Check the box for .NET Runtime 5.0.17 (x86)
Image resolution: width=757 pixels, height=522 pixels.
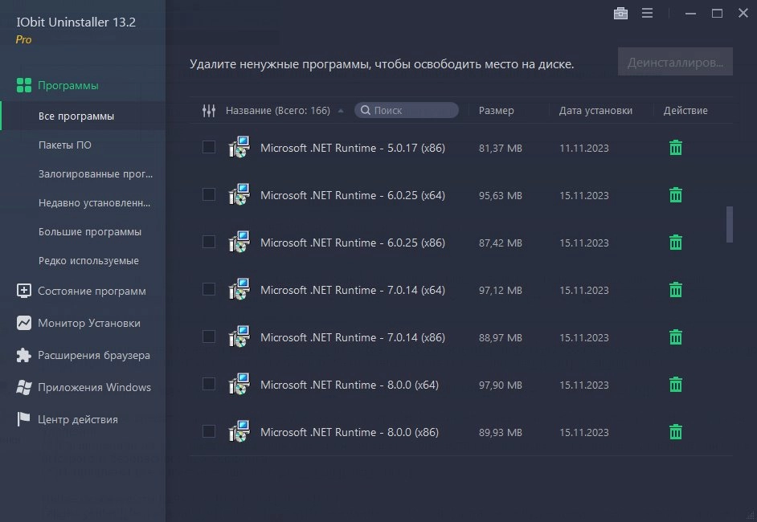tap(209, 147)
